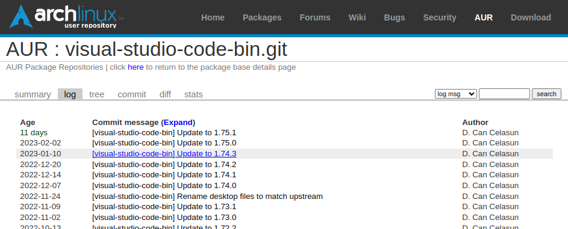The height and width of the screenshot is (229, 568).
Task: Click the search button
Action: point(546,94)
